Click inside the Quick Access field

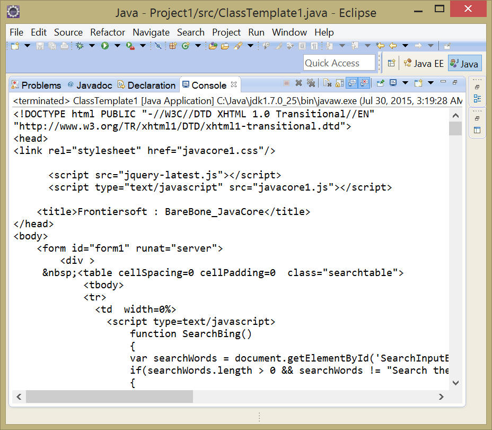coord(339,63)
